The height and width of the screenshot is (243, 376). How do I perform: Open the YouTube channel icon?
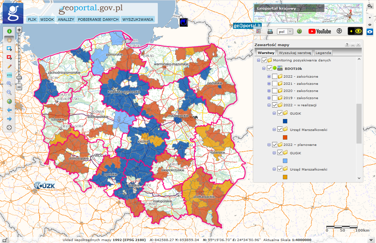tap(320, 31)
